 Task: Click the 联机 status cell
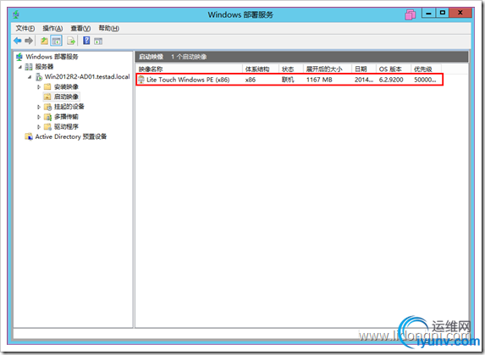288,80
